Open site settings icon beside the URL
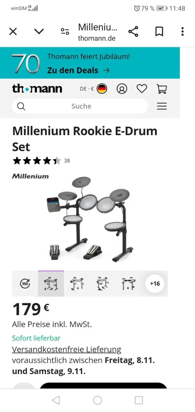195x412 pixels. (65, 32)
